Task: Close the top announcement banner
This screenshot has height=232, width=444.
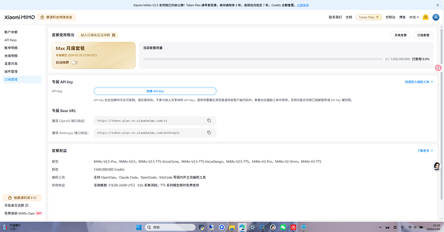Action: pyautogui.click(x=438, y=5)
